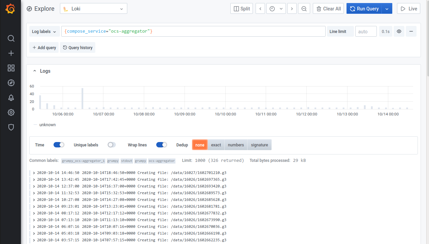Collapse the Logs panel section

pyautogui.click(x=35, y=71)
